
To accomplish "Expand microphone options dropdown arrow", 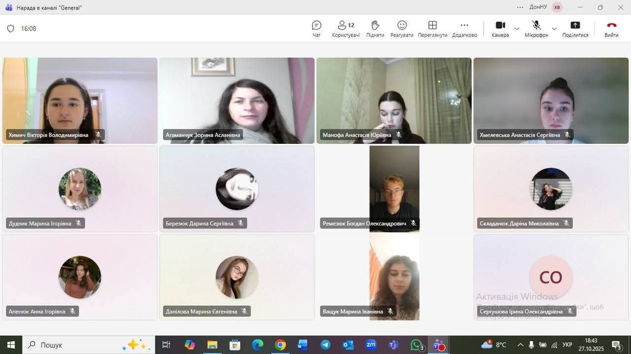I will [554, 29].
